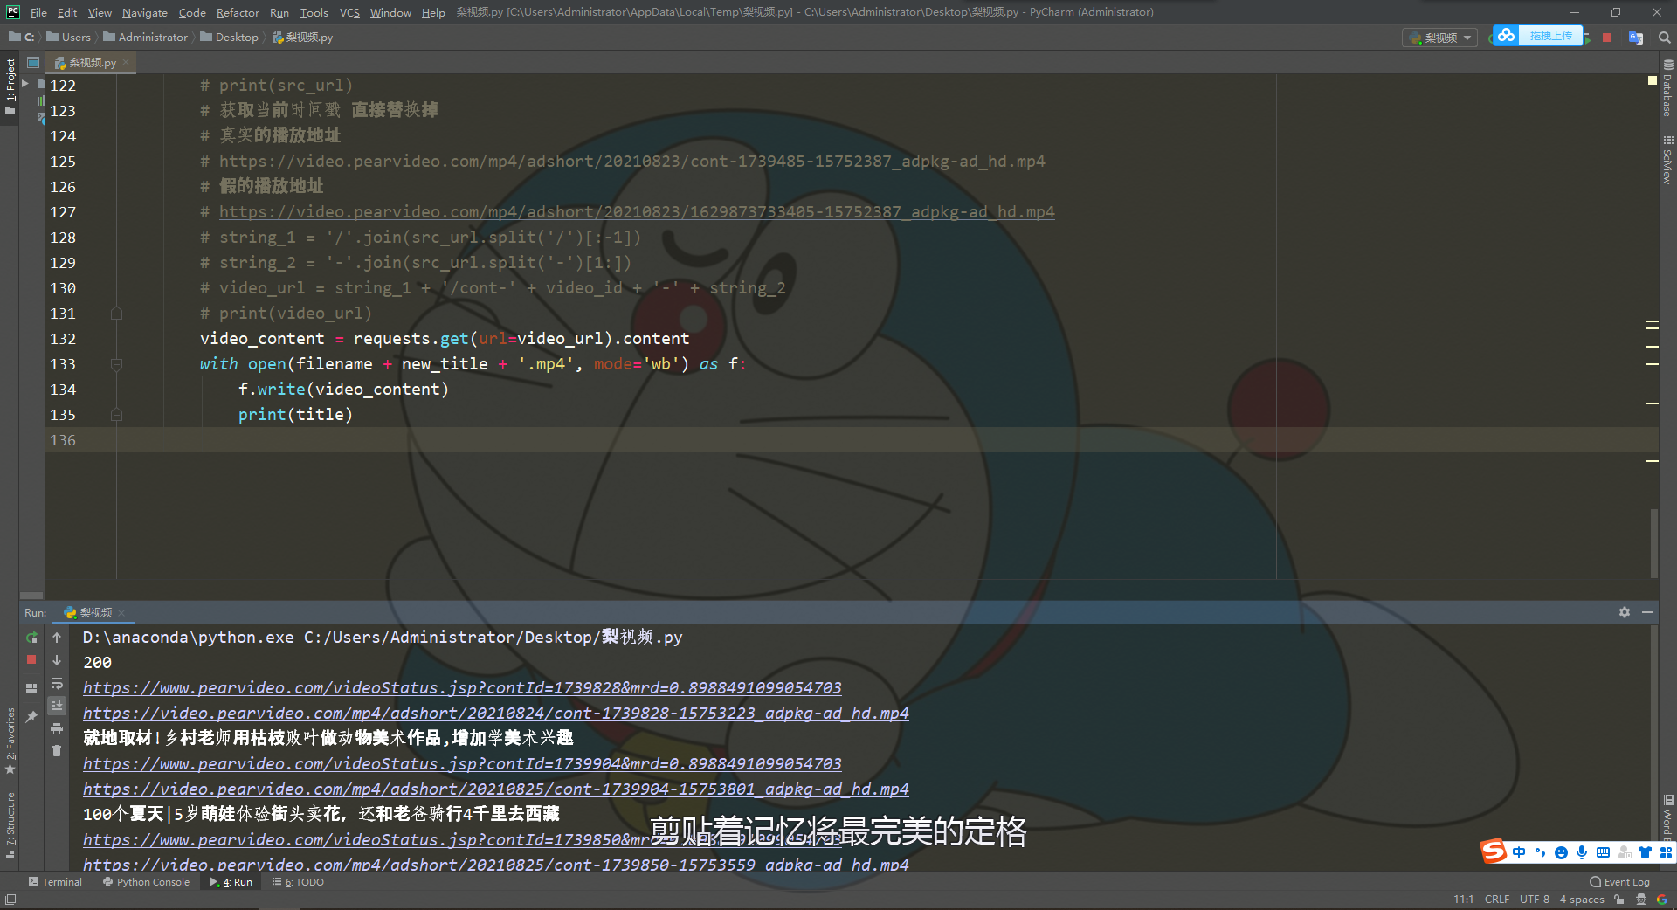Viewport: 1677px width, 910px height.
Task: Switch Sogou Chinese/English mode 中 icon
Action: (x=1519, y=852)
